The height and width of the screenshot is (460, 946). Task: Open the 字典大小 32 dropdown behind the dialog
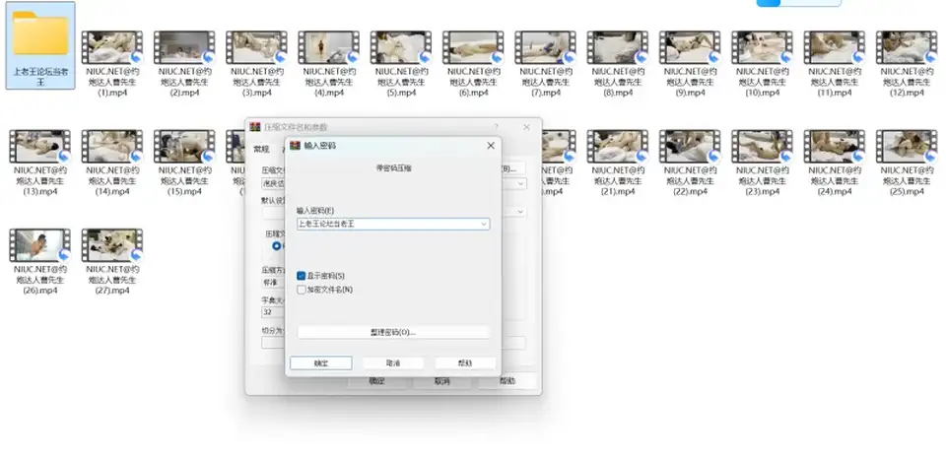point(273,312)
